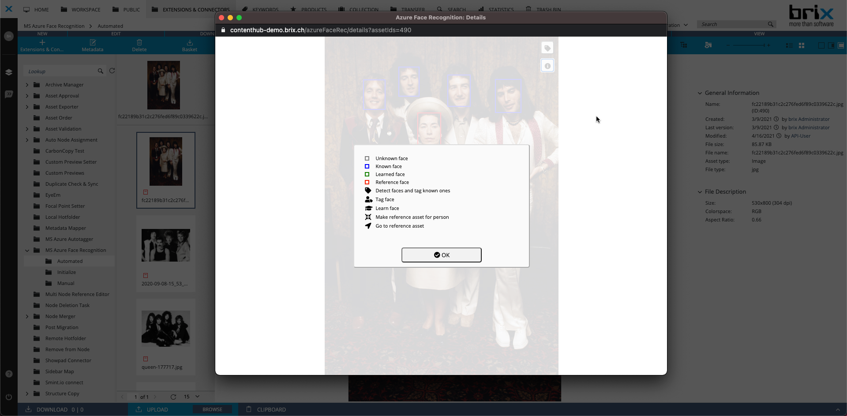Expand the Asset Approval folder
Image resolution: width=847 pixels, height=416 pixels.
[x=27, y=96]
